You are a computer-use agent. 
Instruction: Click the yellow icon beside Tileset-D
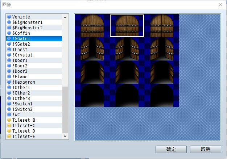point(9,131)
